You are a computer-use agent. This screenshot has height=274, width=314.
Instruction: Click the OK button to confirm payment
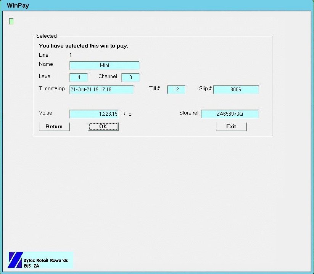point(103,127)
